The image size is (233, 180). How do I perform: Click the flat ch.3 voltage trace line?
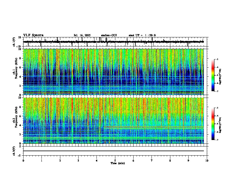click(x=114, y=151)
